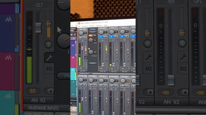This screenshot has width=206, height=115.
Task: Expand width arrow on Instr 3 channel
Action: tap(118, 68)
